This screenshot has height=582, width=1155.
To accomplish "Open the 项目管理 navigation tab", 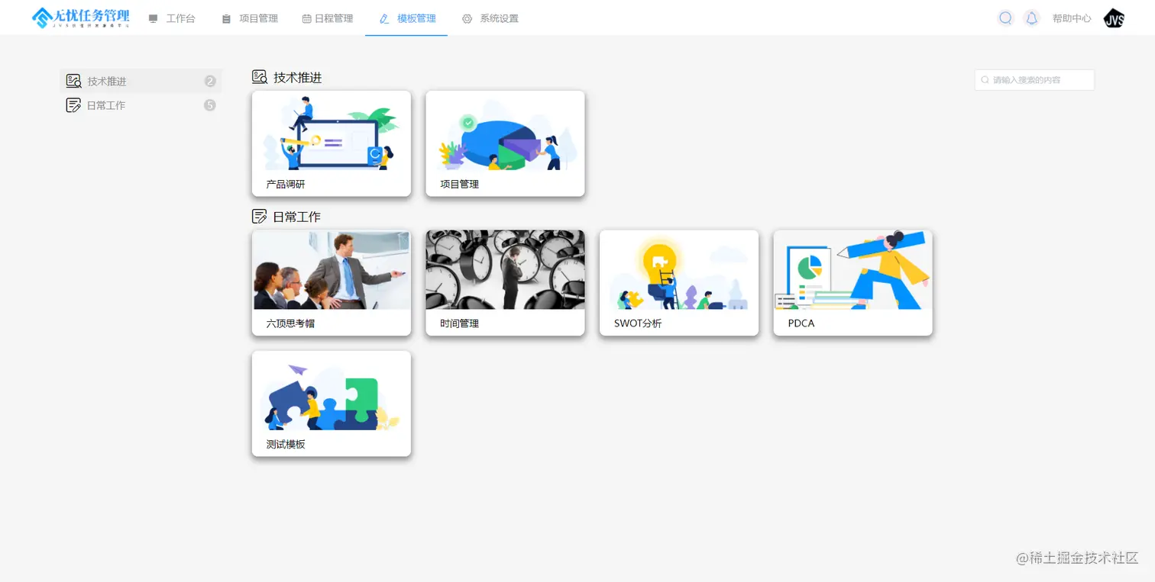I will coord(250,18).
